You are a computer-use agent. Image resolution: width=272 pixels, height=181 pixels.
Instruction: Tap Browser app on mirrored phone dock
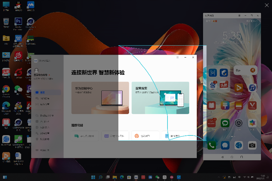click(x=239, y=145)
